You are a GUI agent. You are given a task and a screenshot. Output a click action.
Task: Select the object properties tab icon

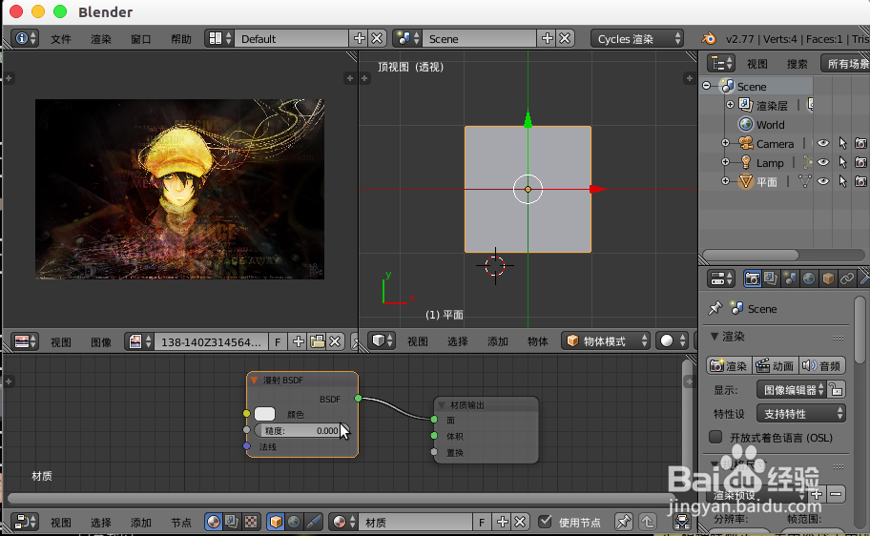click(828, 278)
